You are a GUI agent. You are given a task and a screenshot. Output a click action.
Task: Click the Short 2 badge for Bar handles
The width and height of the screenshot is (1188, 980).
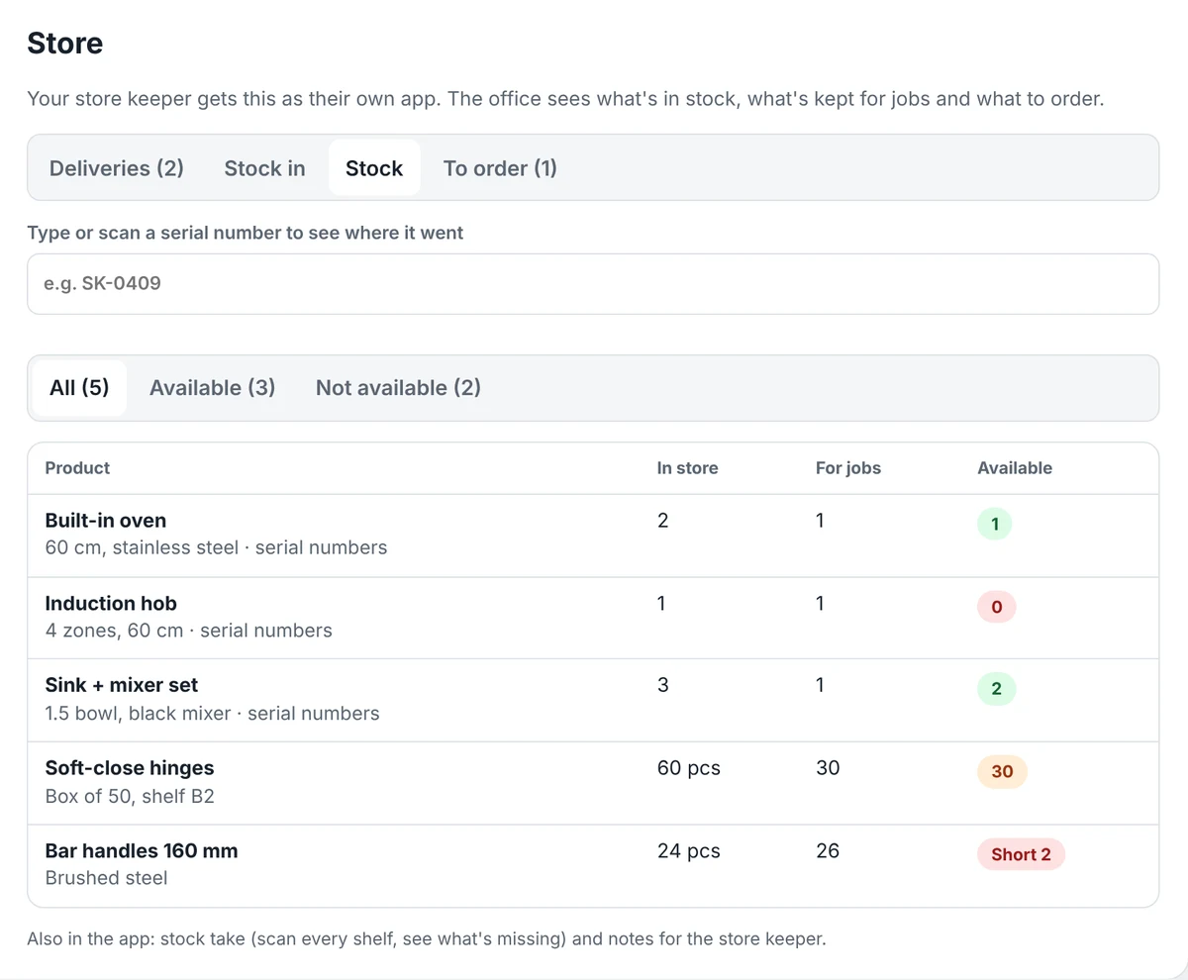1021,855
